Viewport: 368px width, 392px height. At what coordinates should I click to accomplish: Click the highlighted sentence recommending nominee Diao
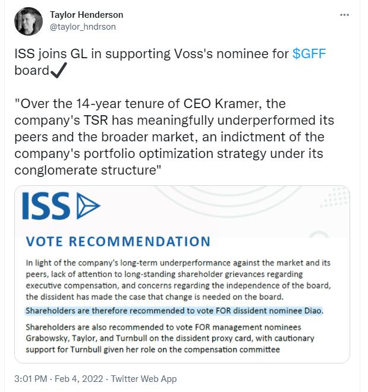pos(174,310)
